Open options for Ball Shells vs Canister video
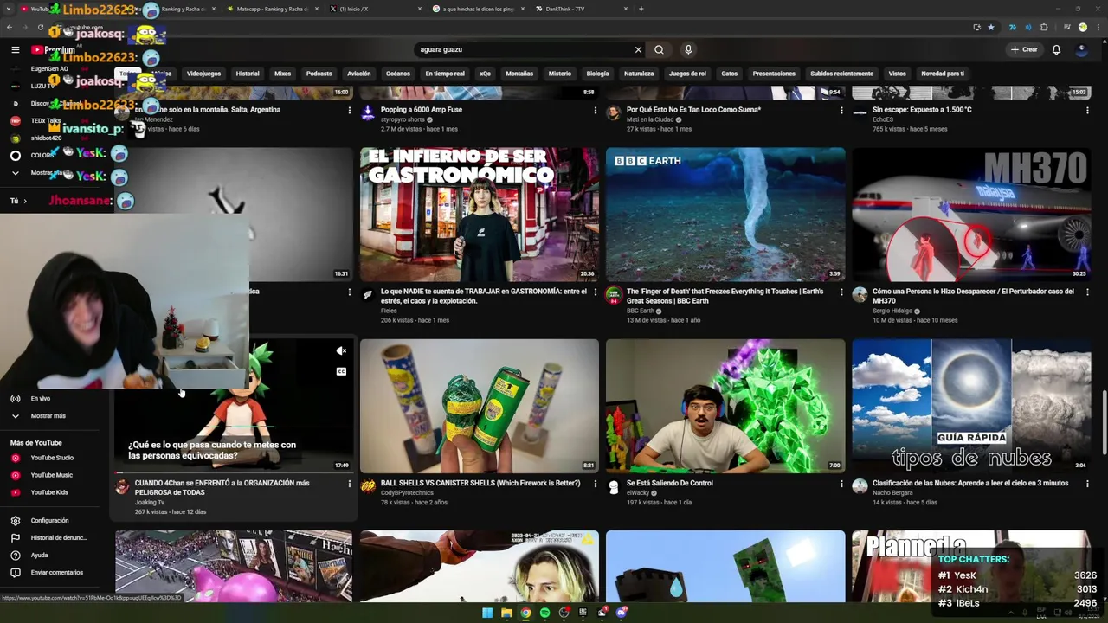 point(596,484)
